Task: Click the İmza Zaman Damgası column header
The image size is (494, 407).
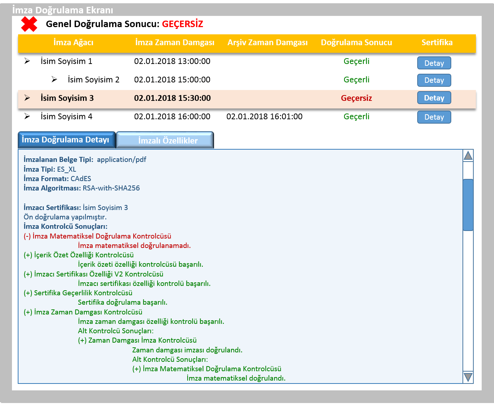Action: coord(175,43)
